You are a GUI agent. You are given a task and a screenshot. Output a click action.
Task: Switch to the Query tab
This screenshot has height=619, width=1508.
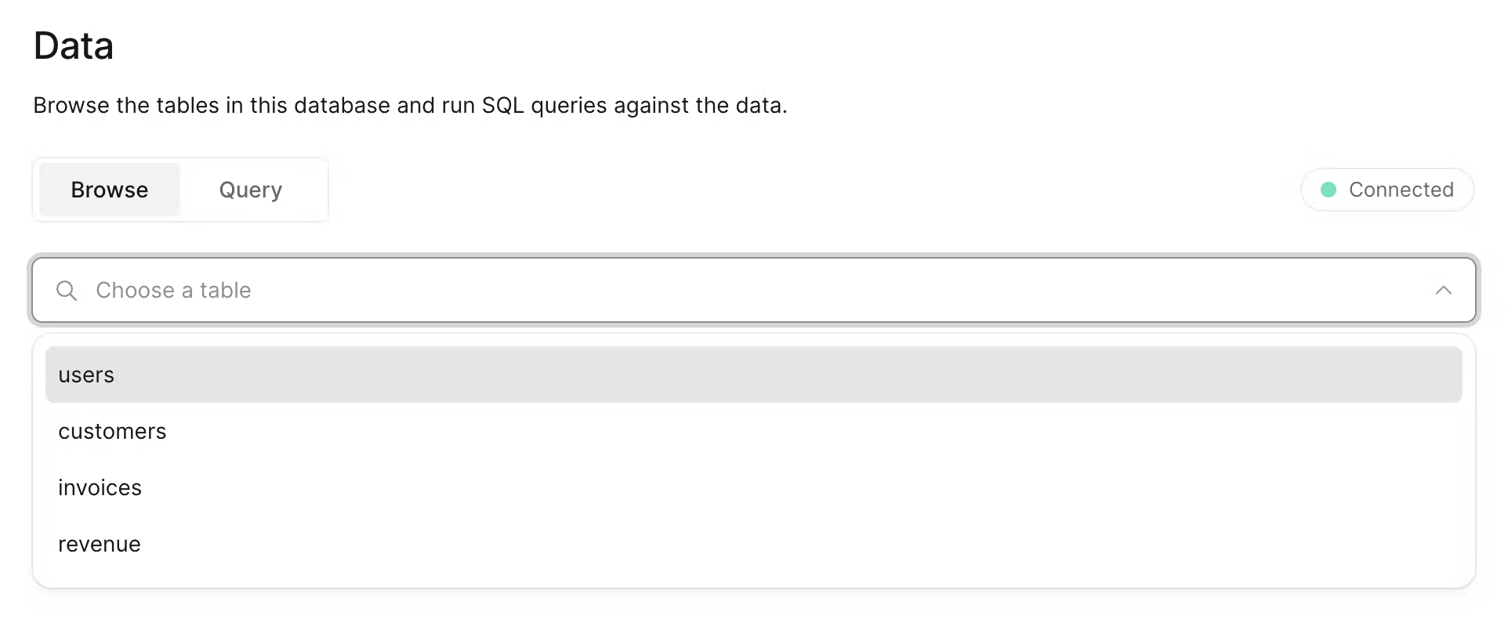[x=250, y=190]
